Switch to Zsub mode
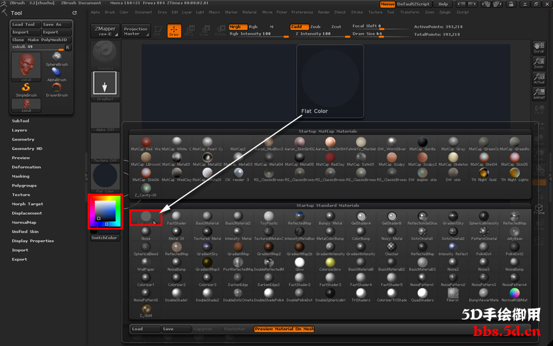The width and height of the screenshot is (553, 346). pyautogui.click(x=315, y=27)
